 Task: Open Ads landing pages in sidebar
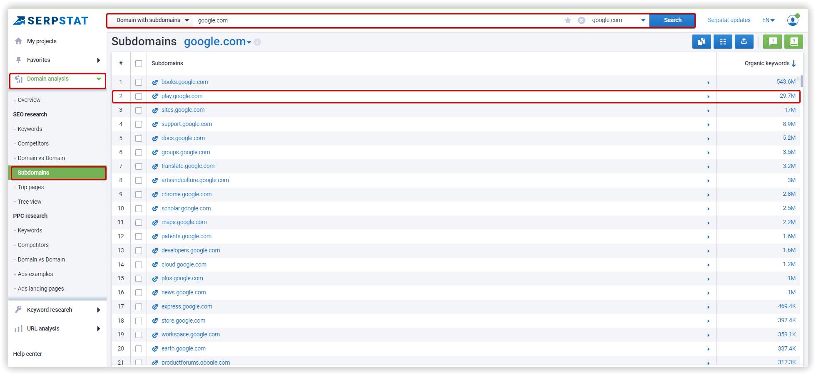coord(41,289)
